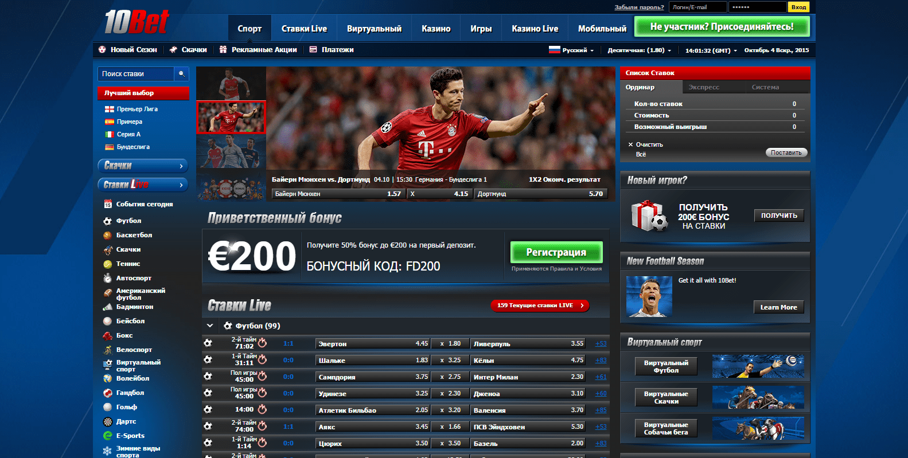Click the Поставить button in bet slip
Viewport: 908px width, 458px height.
(x=786, y=152)
